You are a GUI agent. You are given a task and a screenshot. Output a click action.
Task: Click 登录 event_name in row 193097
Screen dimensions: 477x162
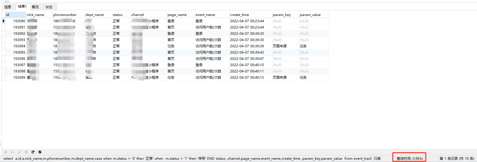pos(212,65)
